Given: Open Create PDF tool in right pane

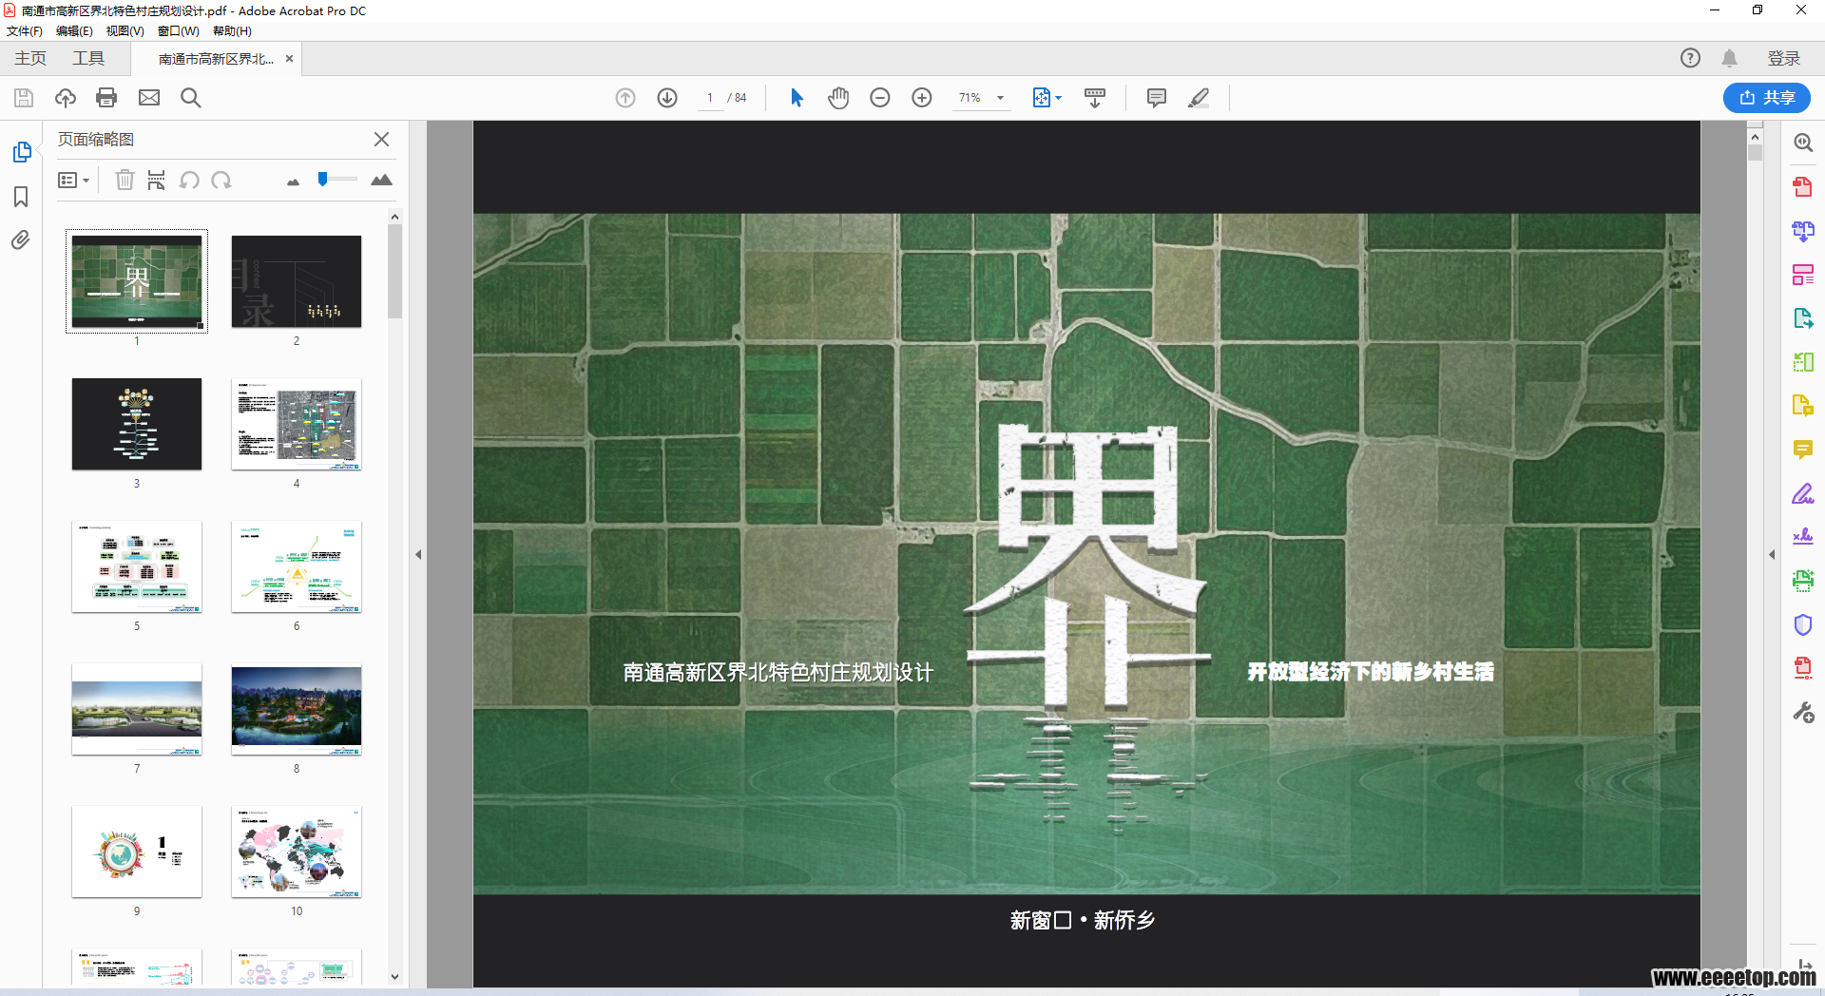Looking at the screenshot, I should 1802,186.
